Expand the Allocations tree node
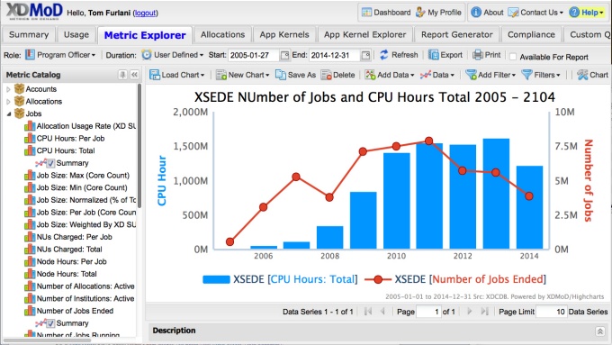The height and width of the screenshot is (345, 612). 8,102
